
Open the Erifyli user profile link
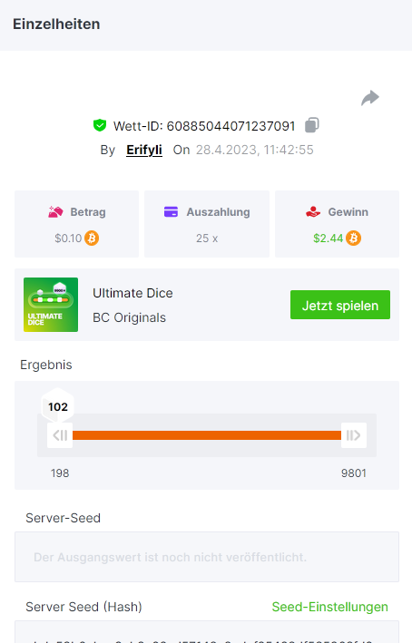coord(144,150)
